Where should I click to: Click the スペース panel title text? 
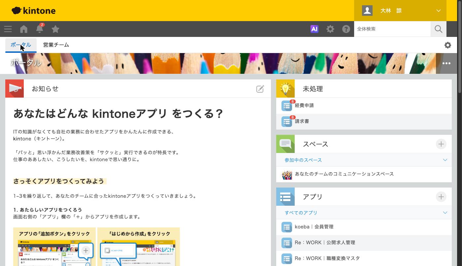(x=315, y=144)
